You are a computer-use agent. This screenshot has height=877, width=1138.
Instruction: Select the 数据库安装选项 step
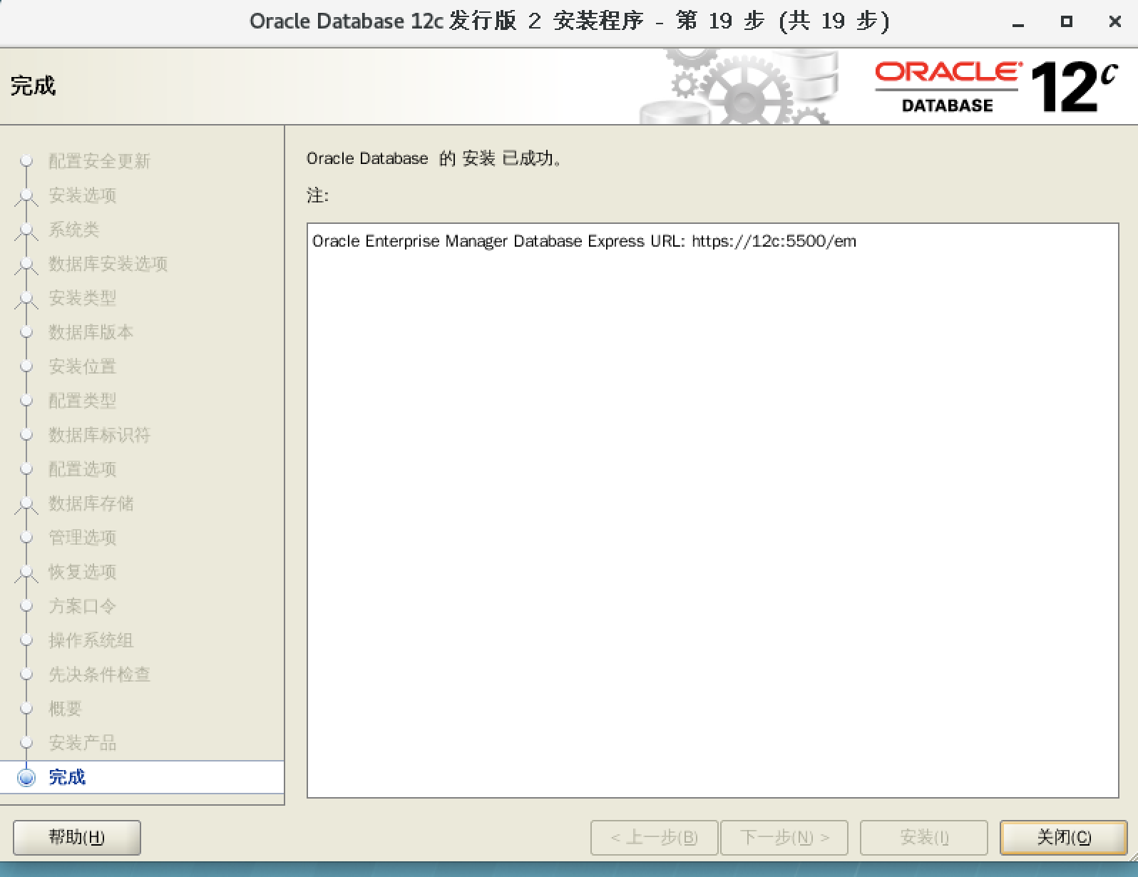(108, 264)
